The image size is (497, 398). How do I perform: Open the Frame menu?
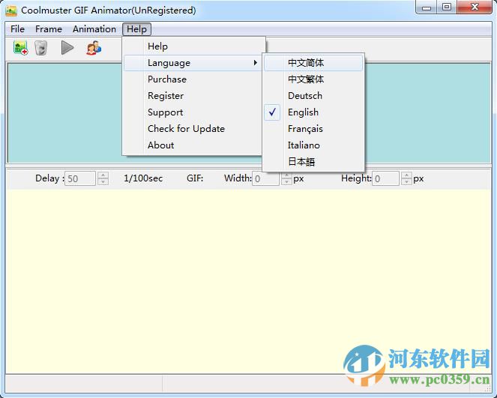(x=49, y=29)
